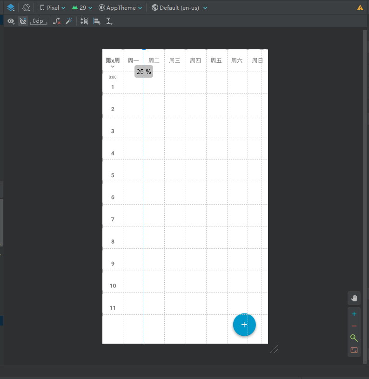Toggle autoconnect magnet button
The height and width of the screenshot is (379, 369).
pos(23,21)
